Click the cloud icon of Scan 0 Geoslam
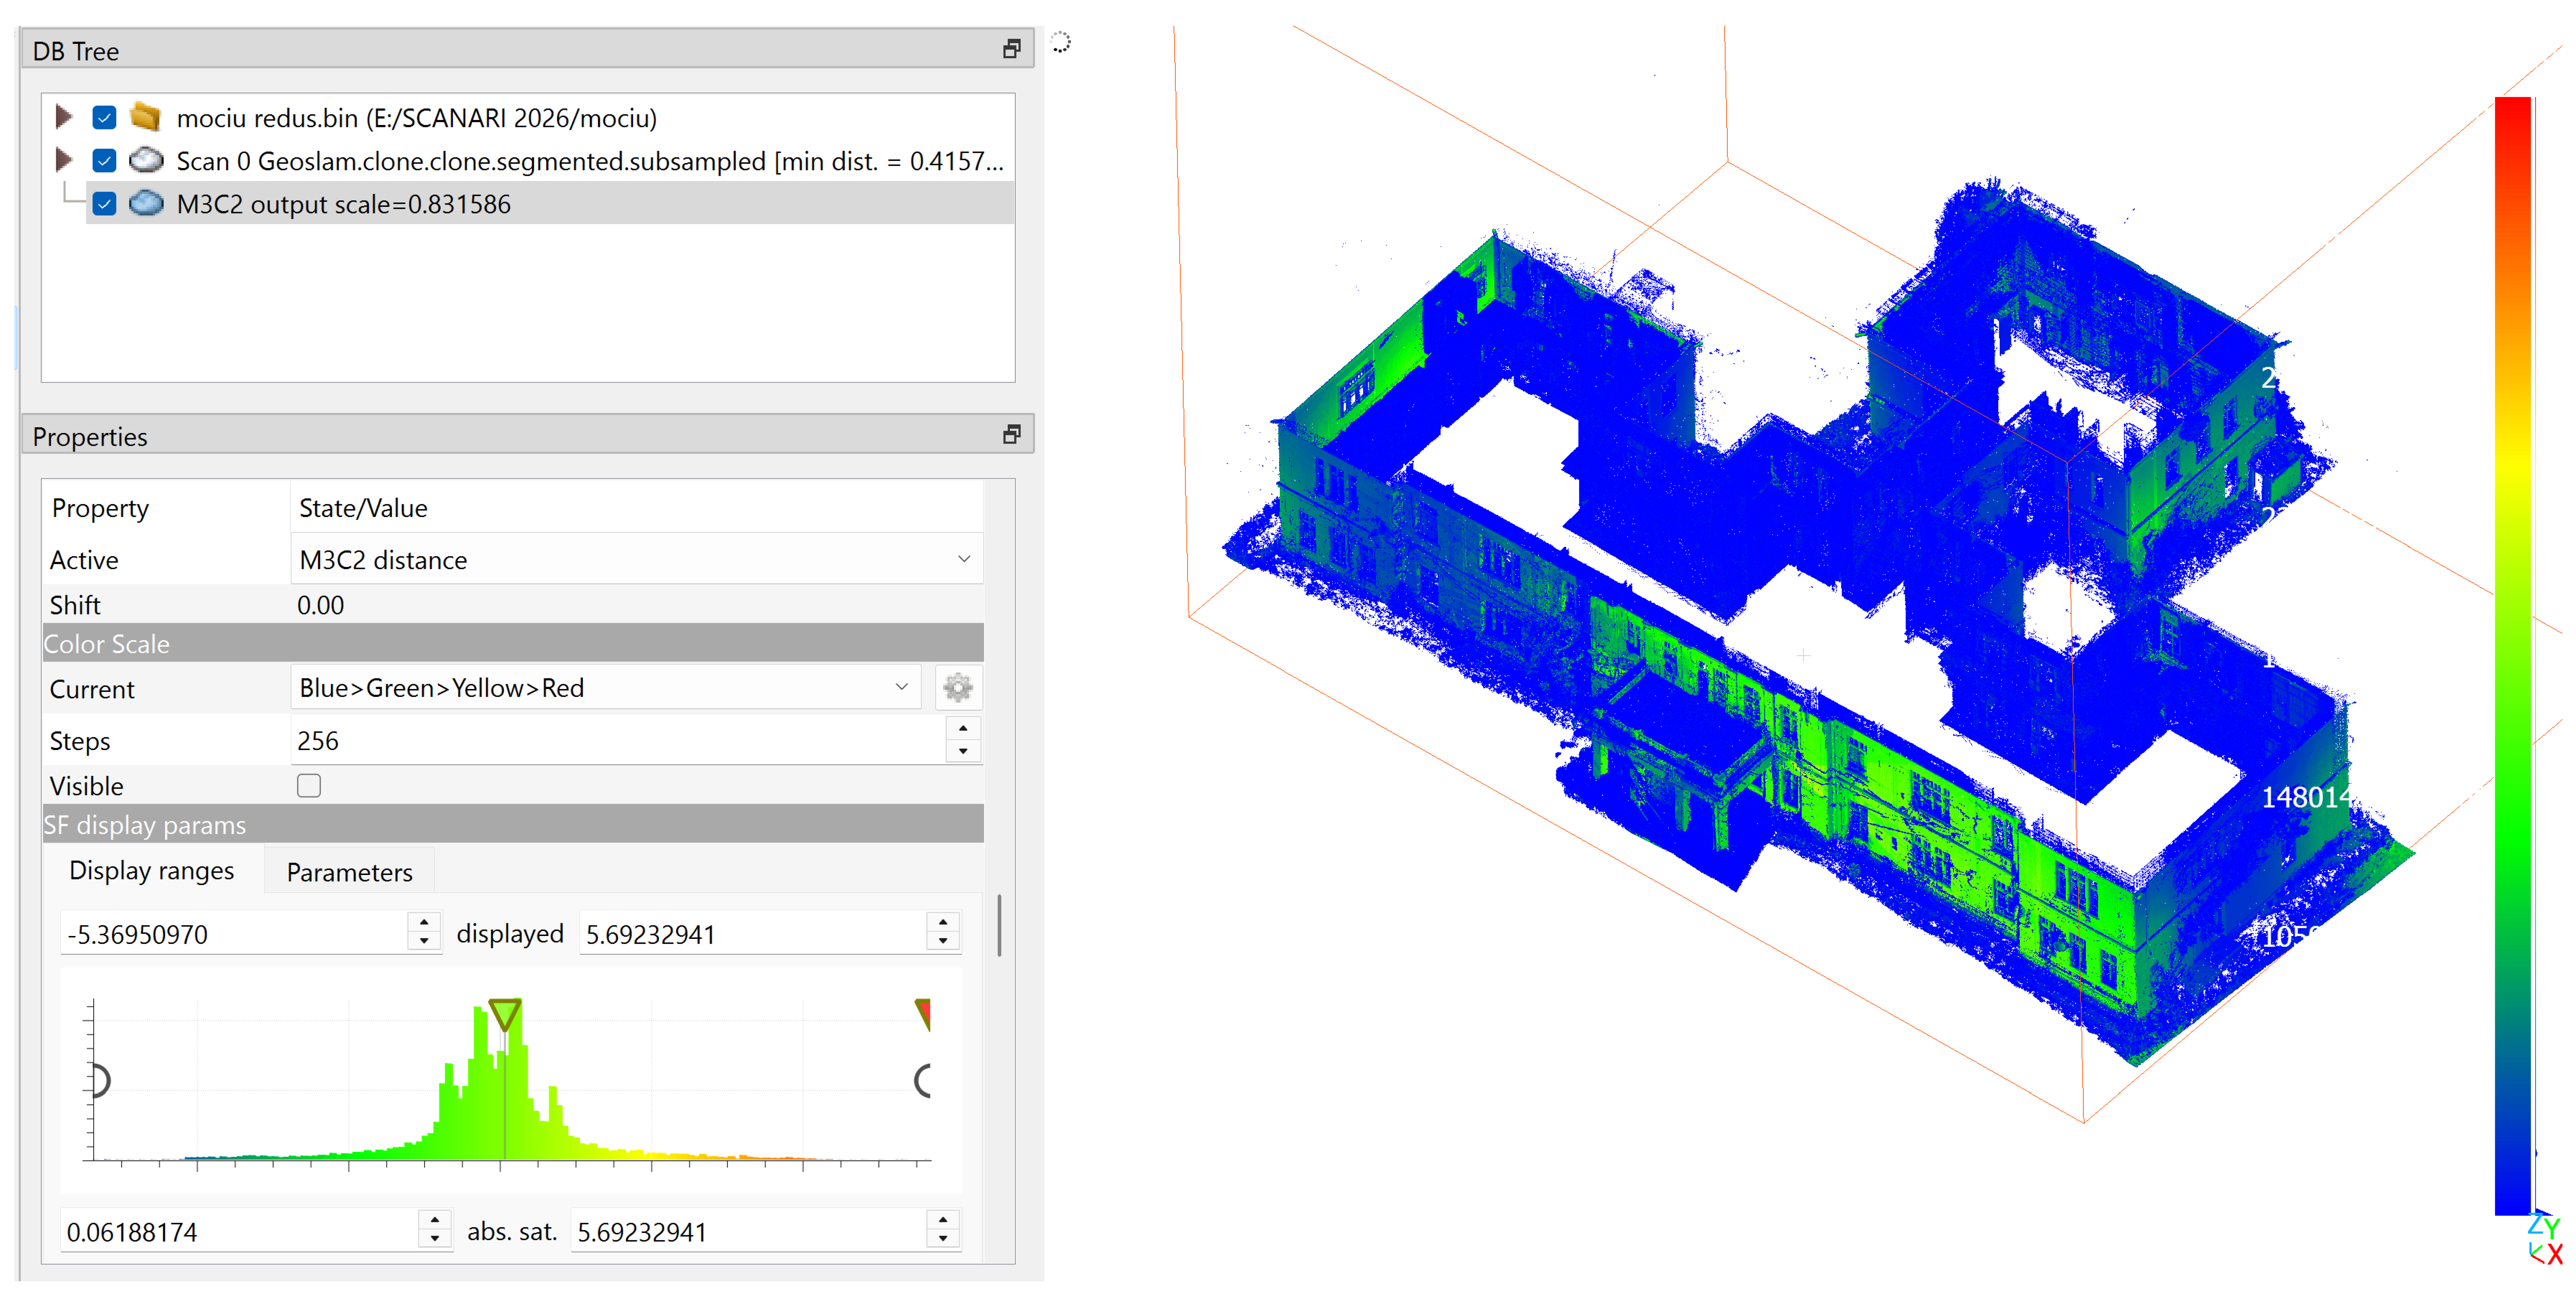The image size is (2576, 1294). point(146,160)
